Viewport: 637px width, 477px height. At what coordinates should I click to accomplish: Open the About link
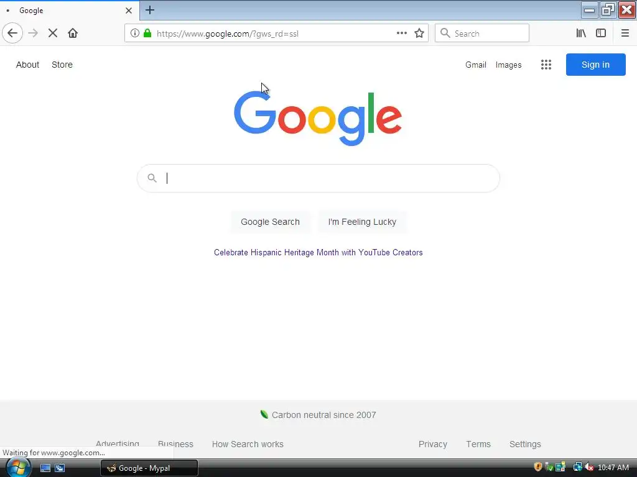click(x=27, y=65)
